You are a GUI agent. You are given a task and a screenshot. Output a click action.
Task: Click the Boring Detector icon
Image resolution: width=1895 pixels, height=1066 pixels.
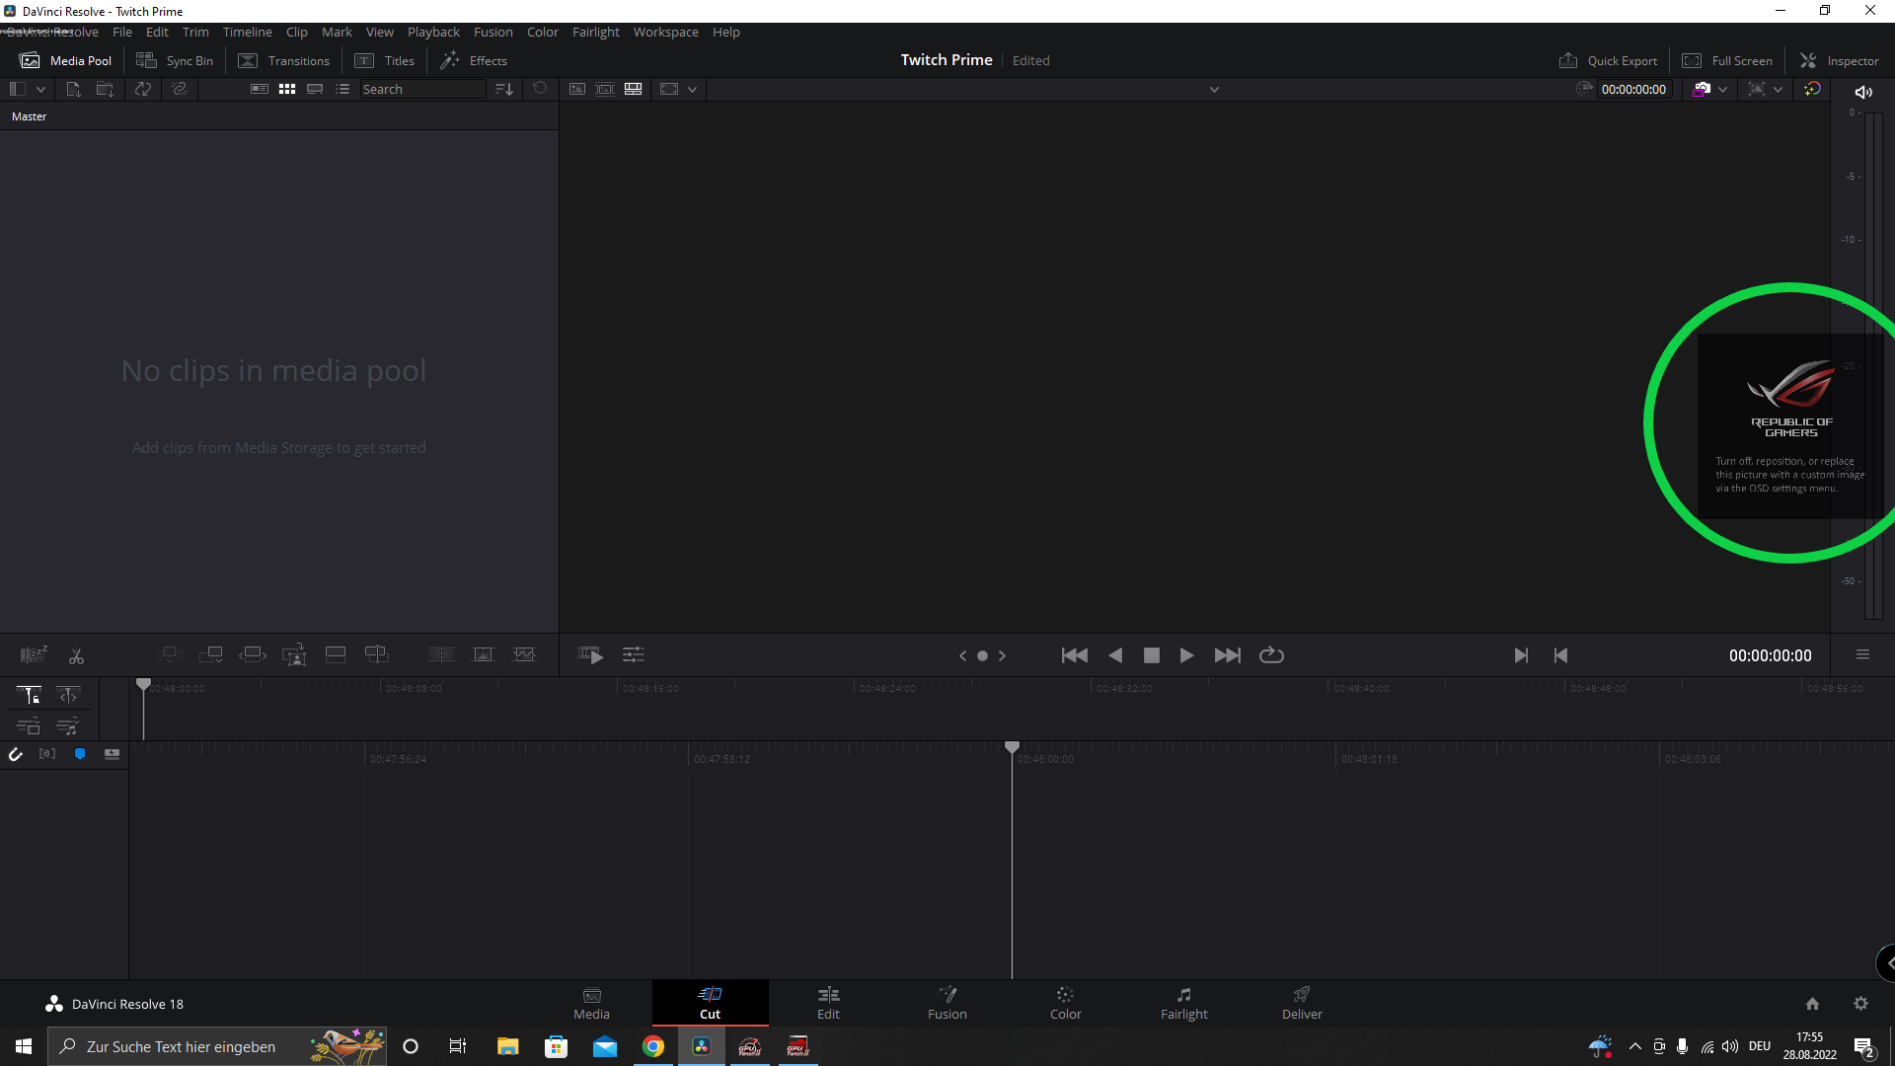point(33,655)
